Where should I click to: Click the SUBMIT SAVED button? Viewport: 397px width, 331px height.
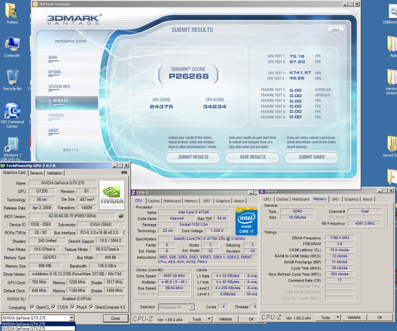(312, 157)
